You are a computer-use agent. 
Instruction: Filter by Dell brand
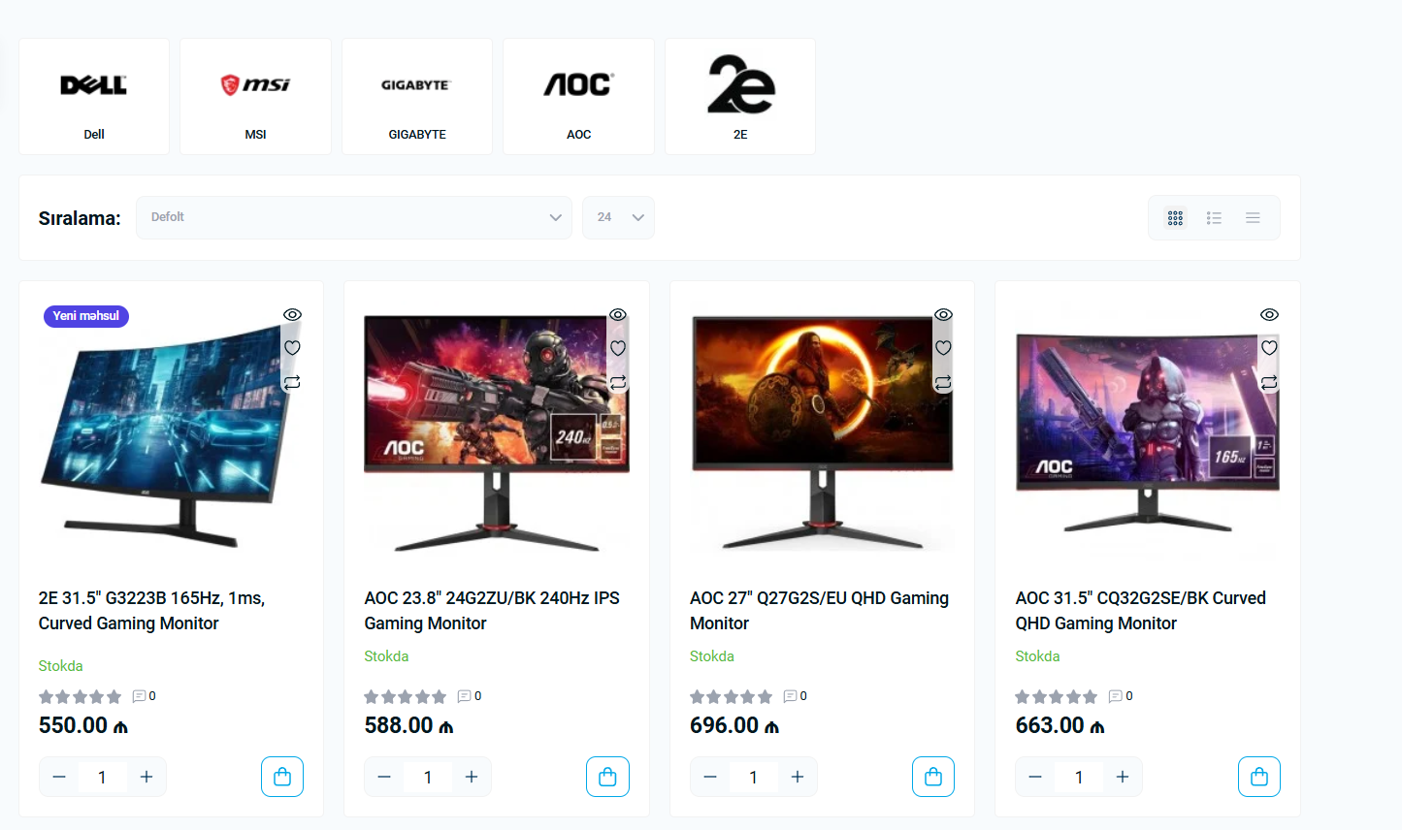pyautogui.click(x=94, y=96)
